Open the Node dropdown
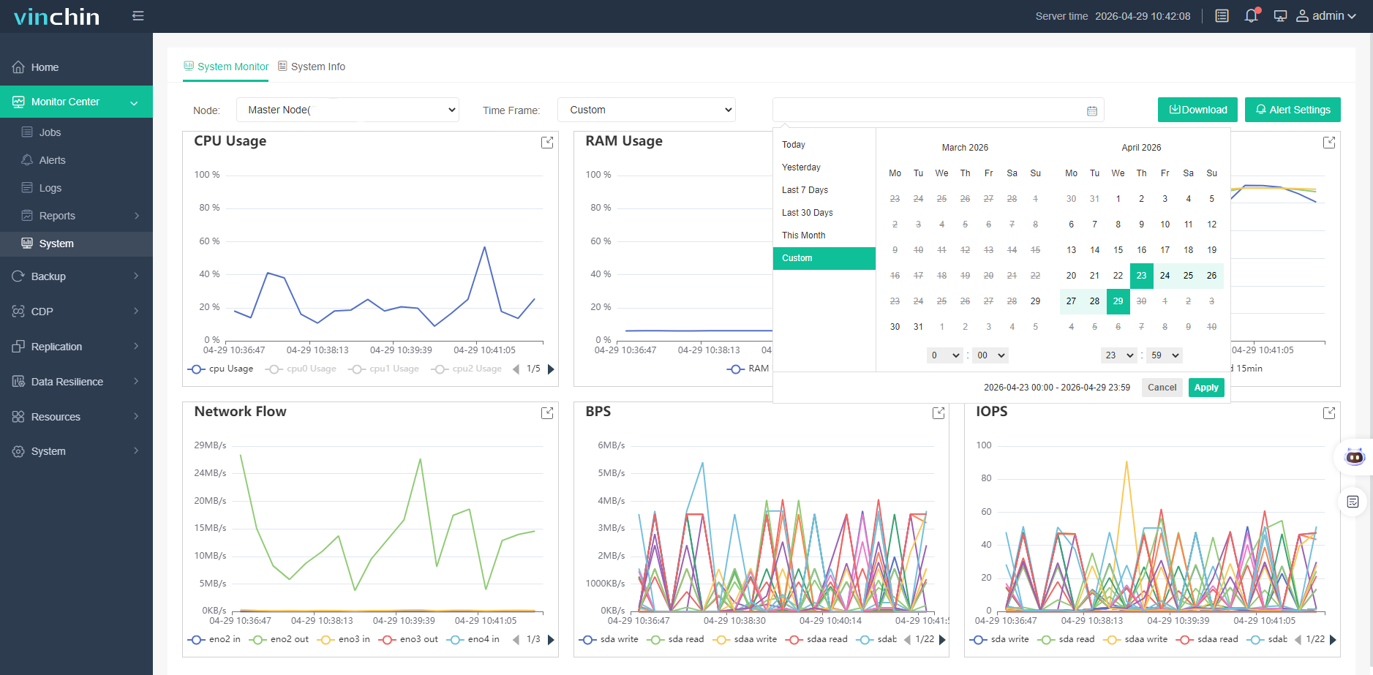Image resolution: width=1373 pixels, height=675 pixels. pos(347,110)
